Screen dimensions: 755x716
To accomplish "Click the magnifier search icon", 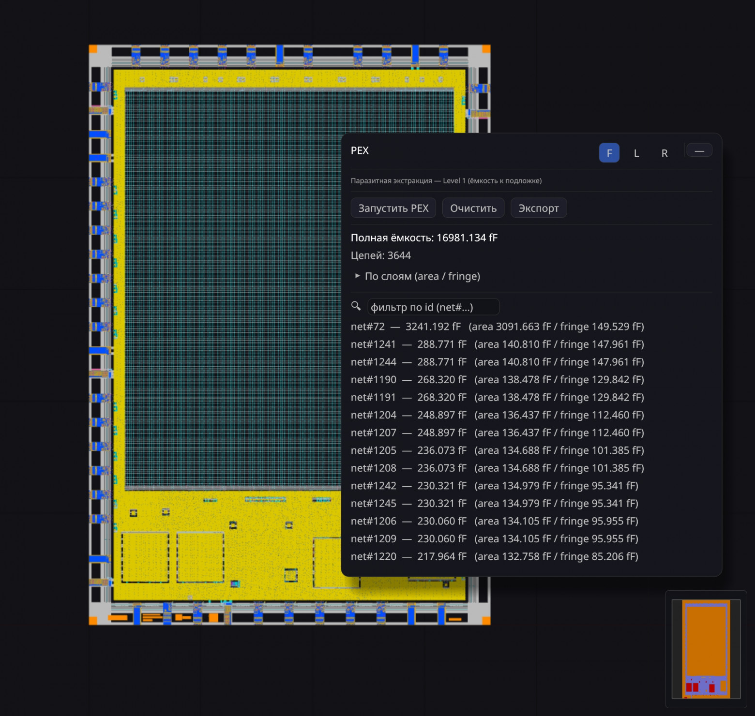I will coord(356,306).
